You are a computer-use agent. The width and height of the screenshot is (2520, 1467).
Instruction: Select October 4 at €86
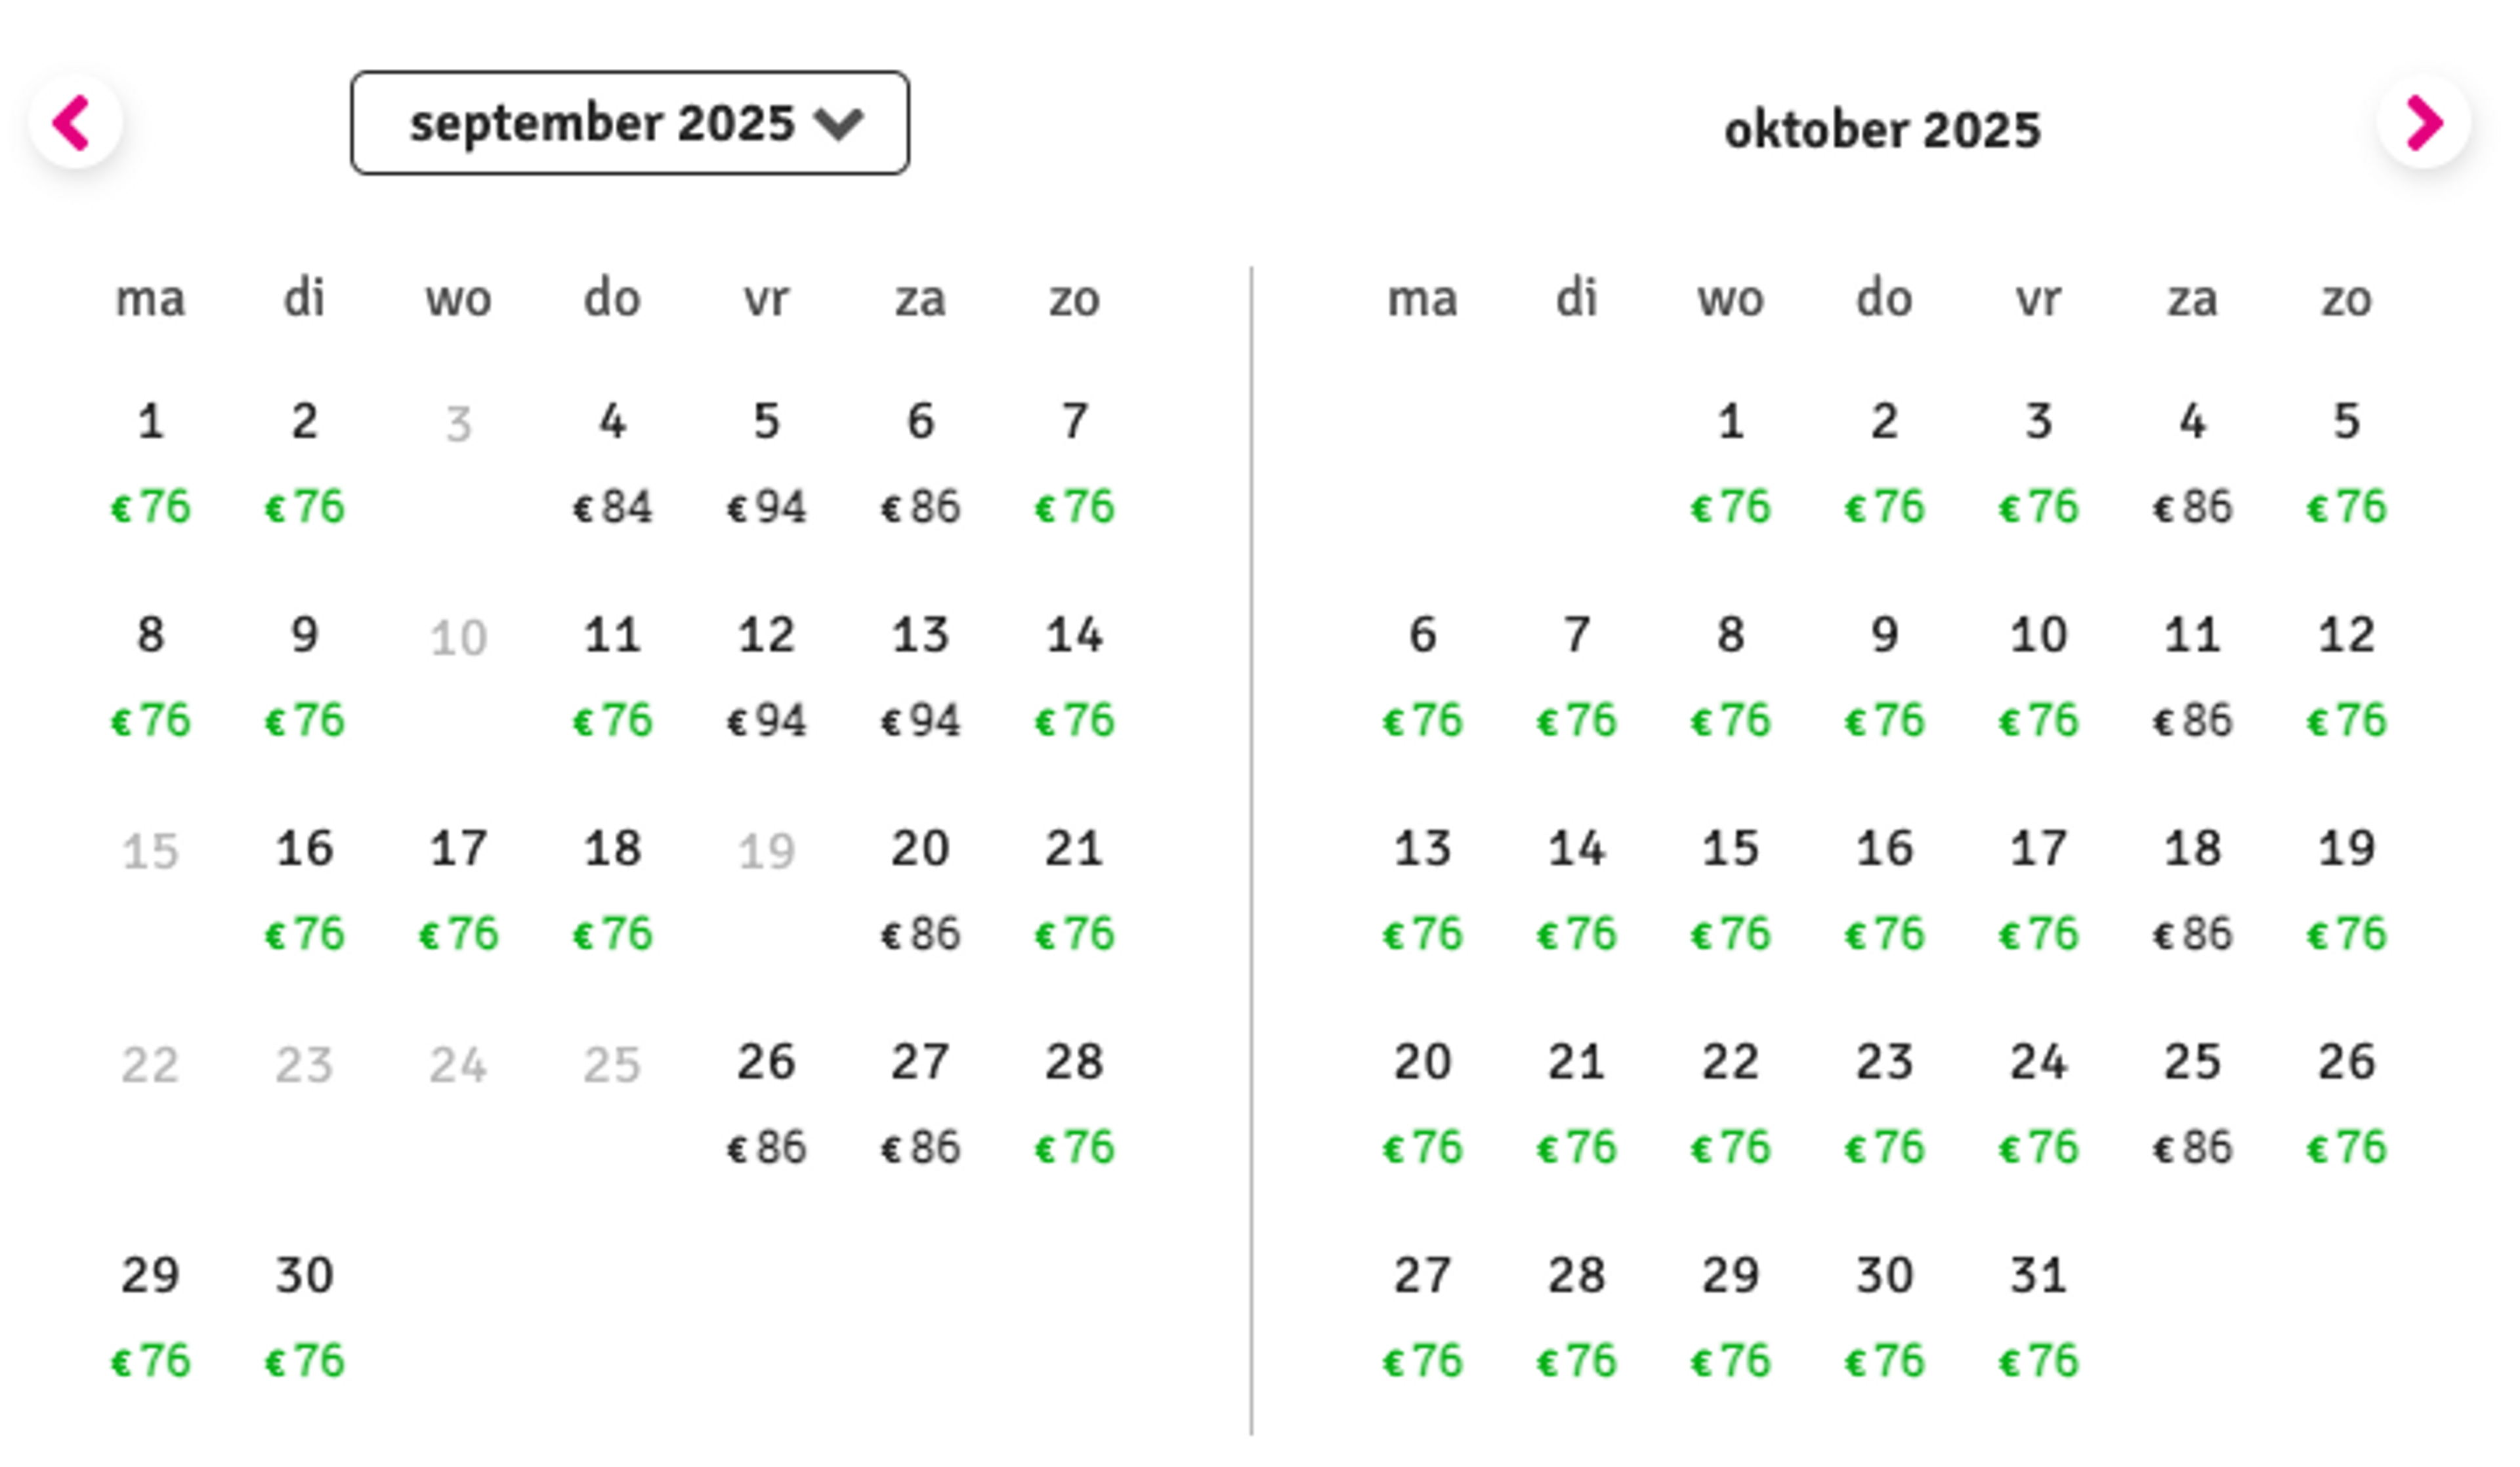[2193, 463]
